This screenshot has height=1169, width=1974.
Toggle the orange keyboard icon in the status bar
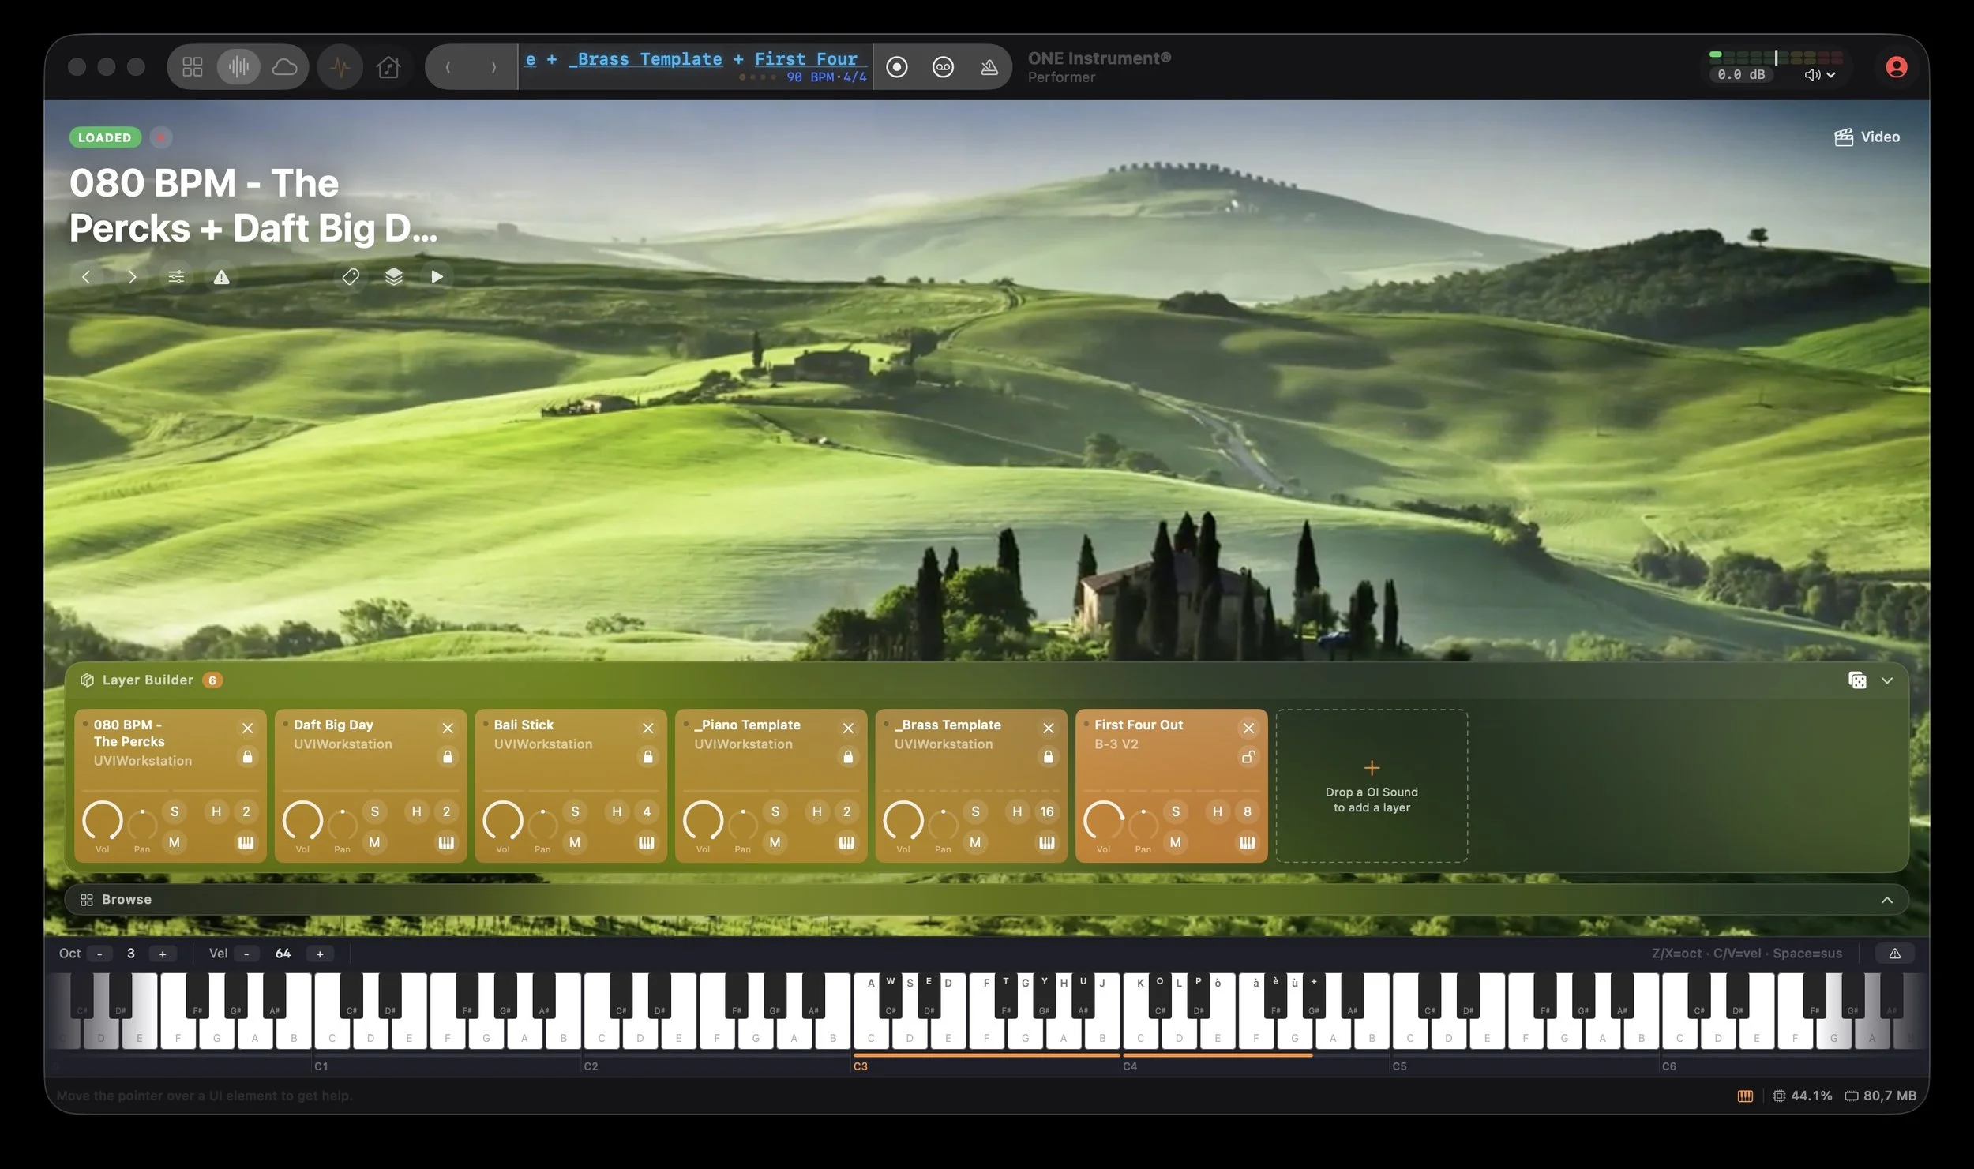coord(1745,1096)
